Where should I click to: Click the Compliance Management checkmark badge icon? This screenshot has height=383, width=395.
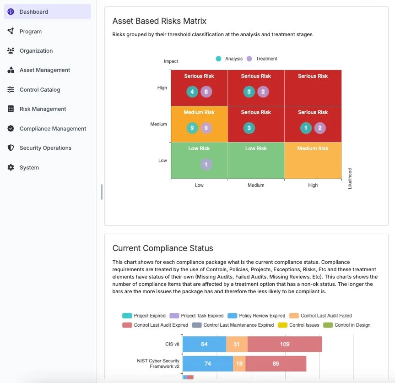coord(11,128)
